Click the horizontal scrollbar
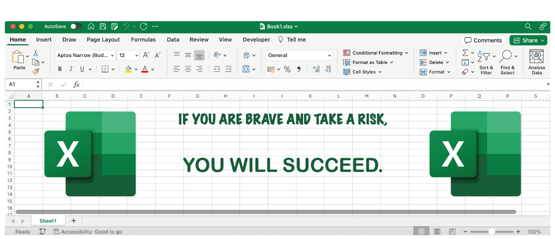Viewport: 555px width, 239px height. pos(266,212)
